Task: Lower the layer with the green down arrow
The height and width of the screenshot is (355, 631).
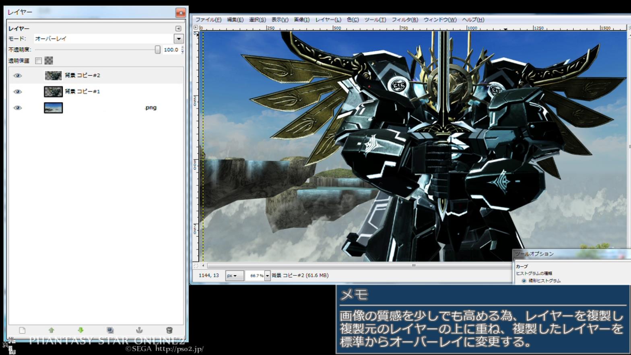Action: point(80,330)
